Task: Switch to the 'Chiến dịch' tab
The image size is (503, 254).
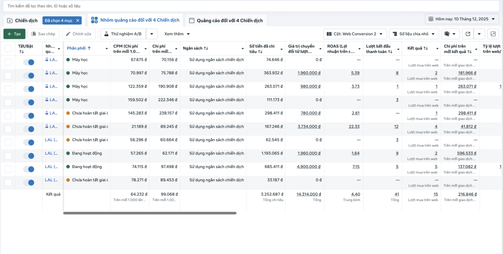Action: click(x=22, y=21)
